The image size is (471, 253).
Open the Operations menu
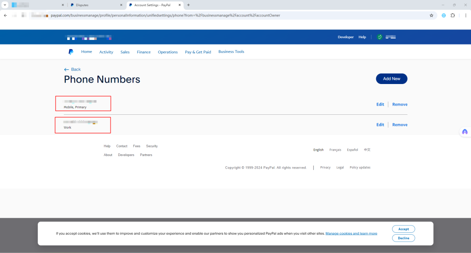coord(167,52)
